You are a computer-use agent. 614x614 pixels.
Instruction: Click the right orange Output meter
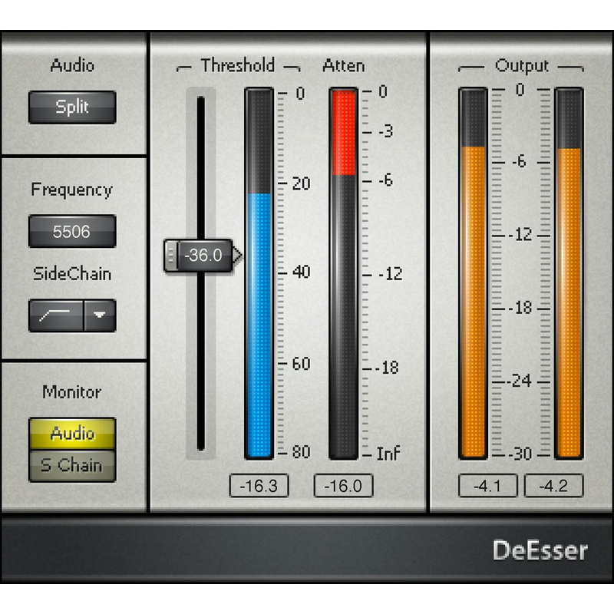[569, 307]
